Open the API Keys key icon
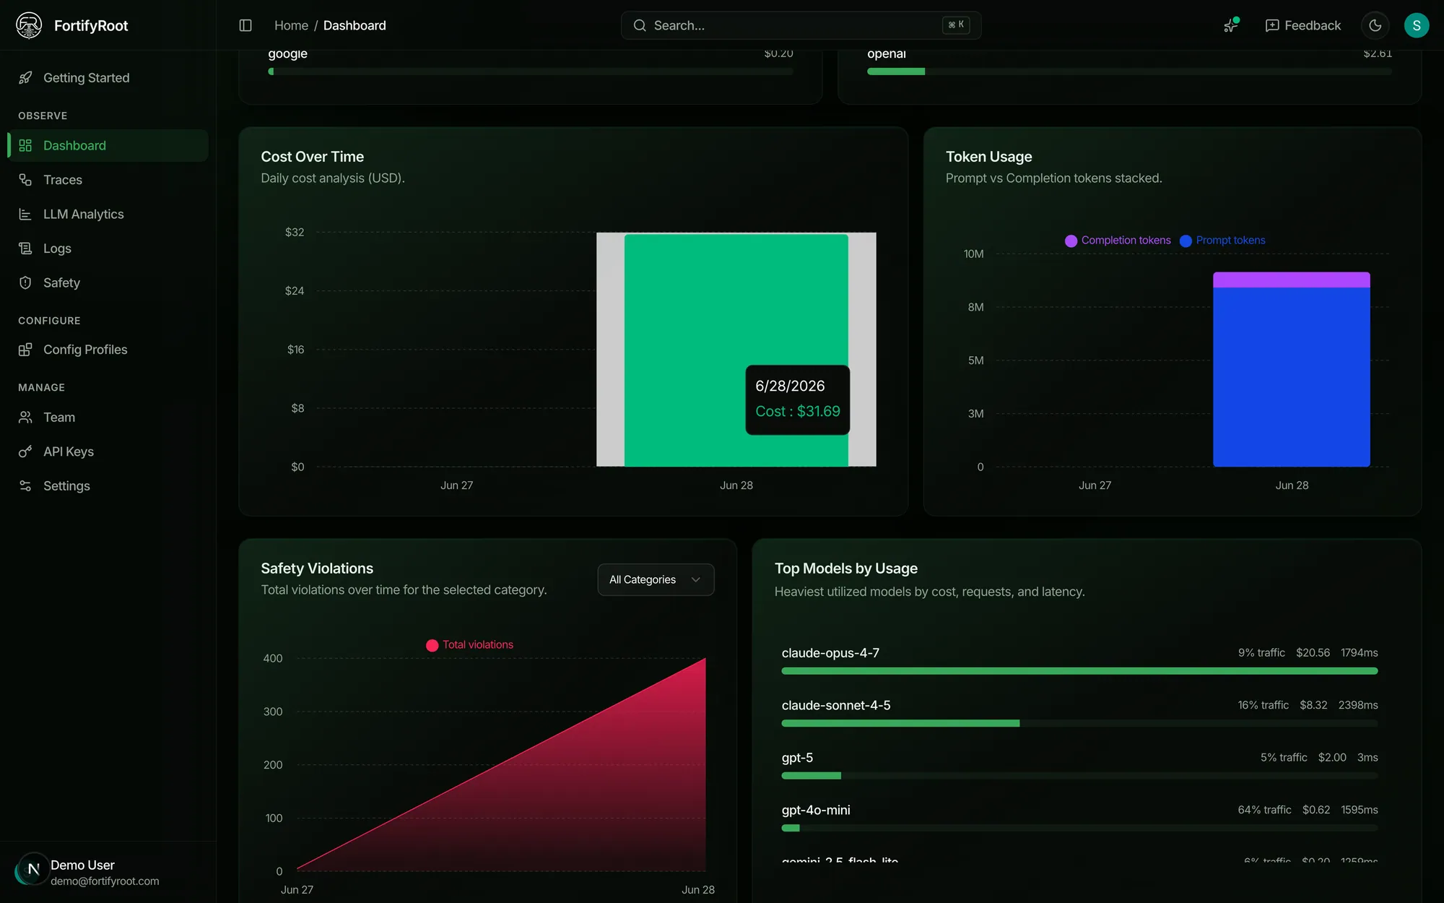 pyautogui.click(x=25, y=451)
